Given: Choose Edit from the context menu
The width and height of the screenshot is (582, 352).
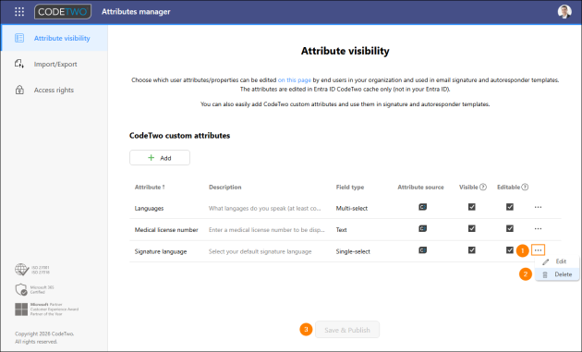Looking at the screenshot, I should 557,261.
